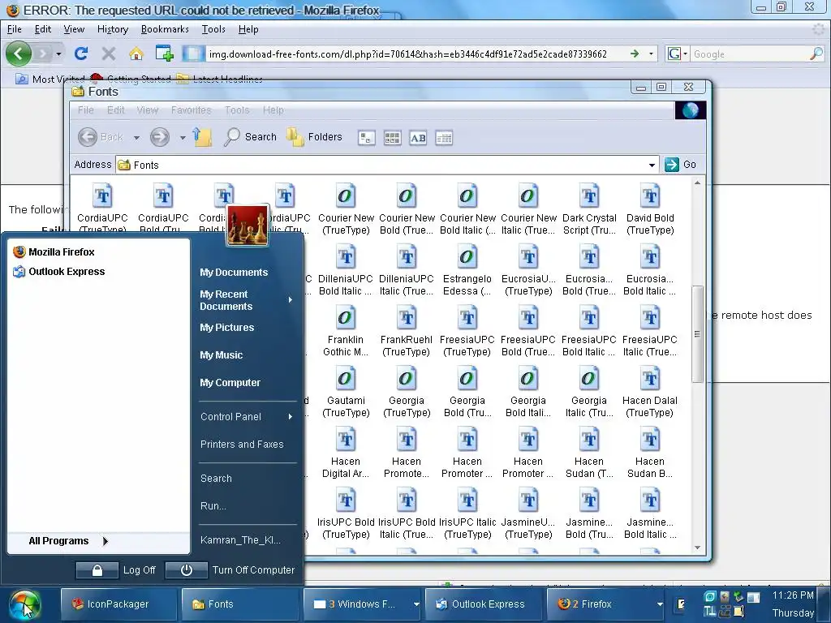Select Hacen Dalal (TrueType) font
Image resolution: width=831 pixels, height=623 pixels.
[x=650, y=392]
